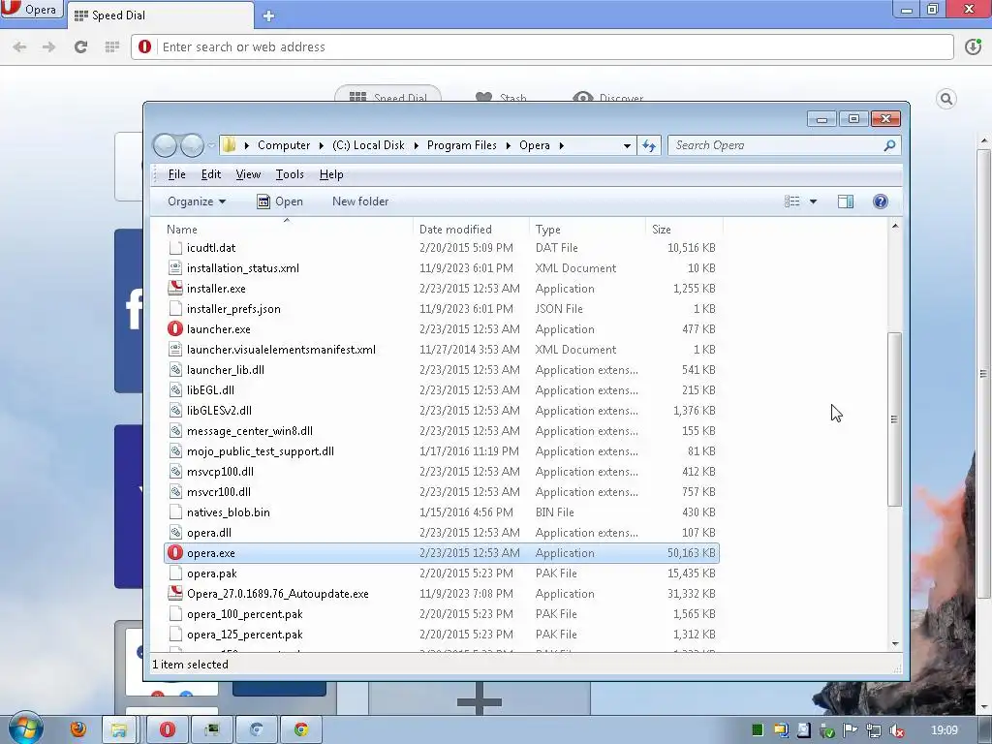
Task: Click New folder button
Action: (x=360, y=201)
